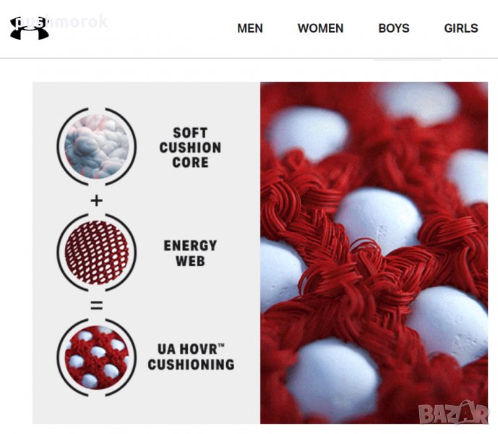This screenshot has height=434, width=498.
Task: Select the BOYS navigation item
Action: 394,28
